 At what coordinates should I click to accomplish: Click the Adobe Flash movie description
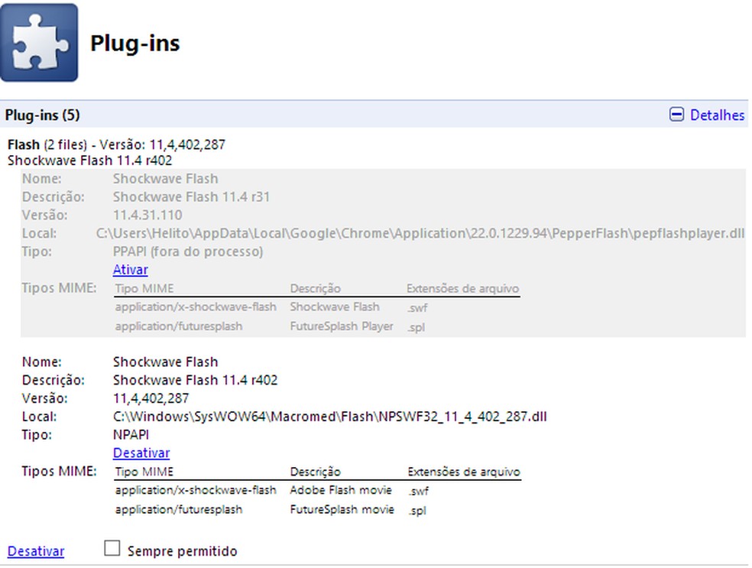(341, 490)
